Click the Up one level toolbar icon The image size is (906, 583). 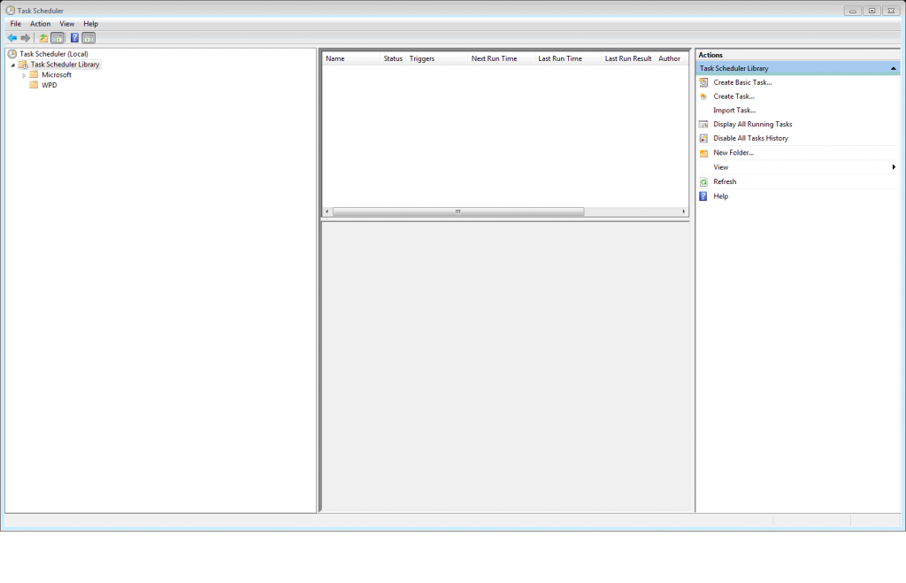click(x=43, y=38)
